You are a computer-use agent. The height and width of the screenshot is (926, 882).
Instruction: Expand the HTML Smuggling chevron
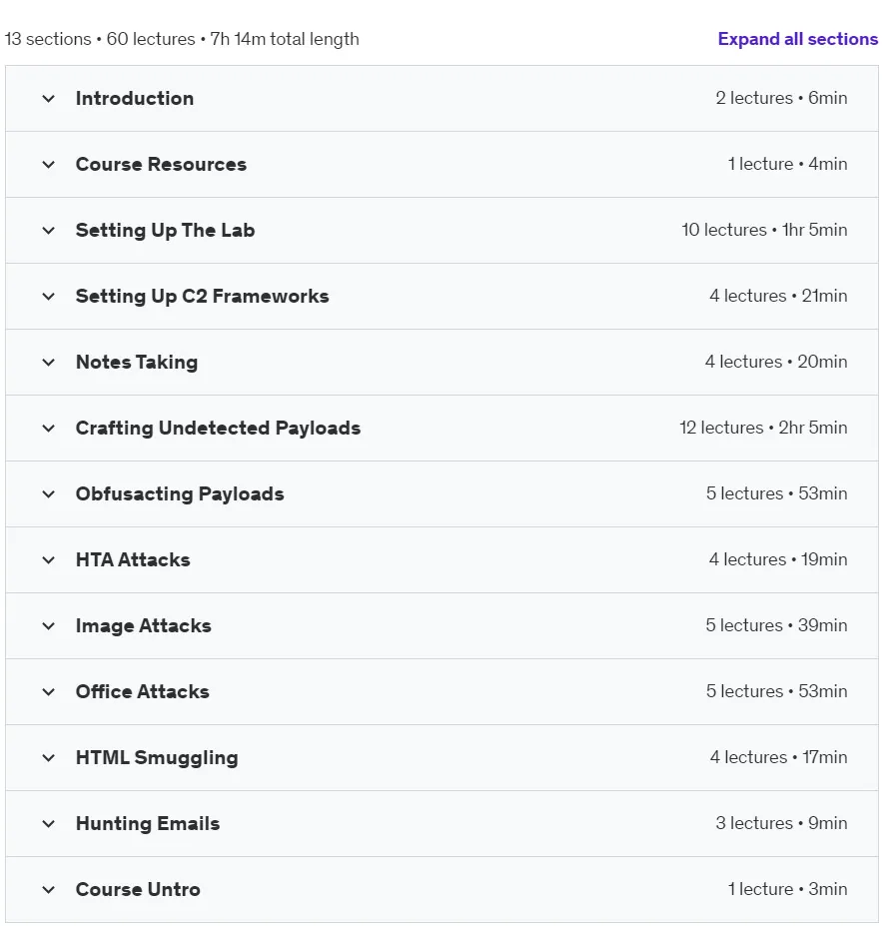point(48,758)
